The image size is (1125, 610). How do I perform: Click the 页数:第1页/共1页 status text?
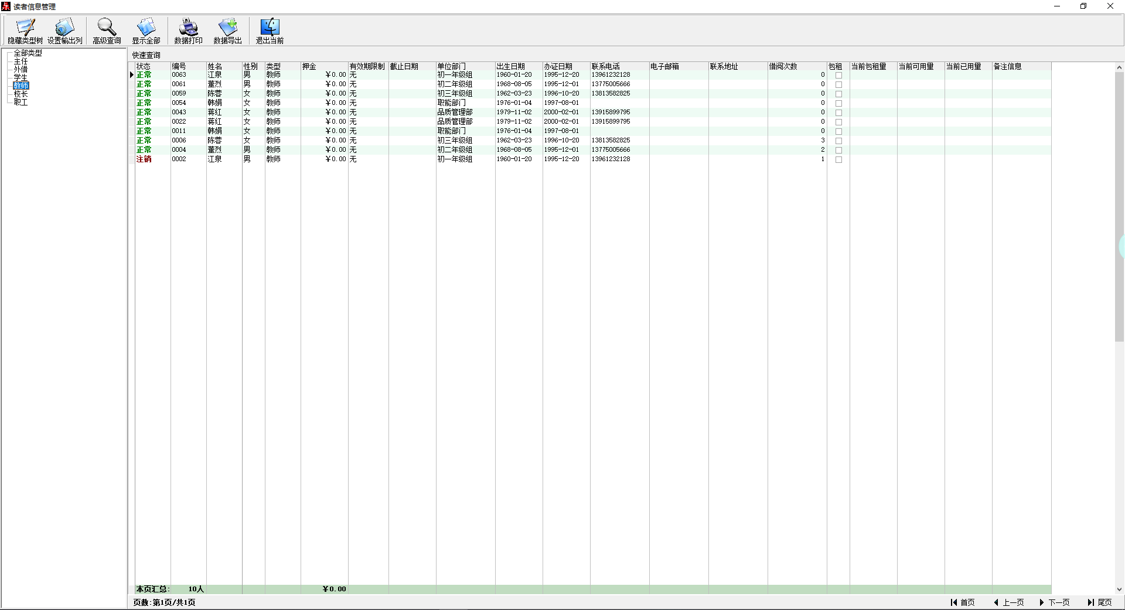(164, 602)
